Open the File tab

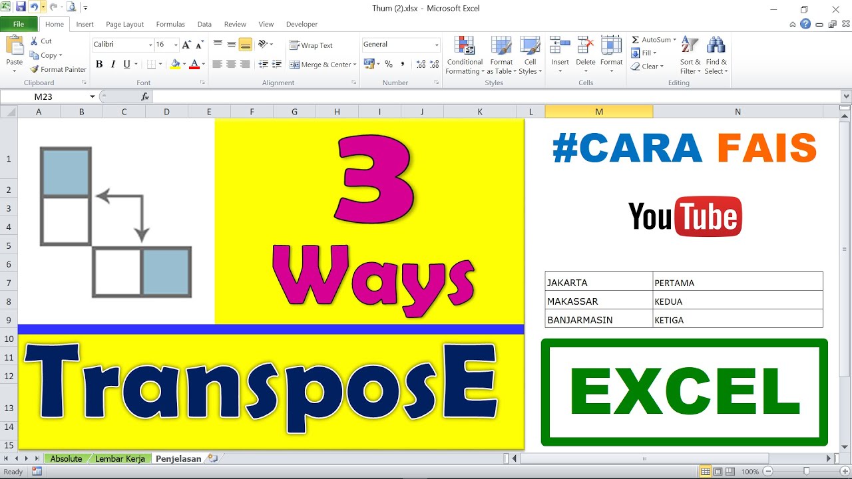click(19, 24)
